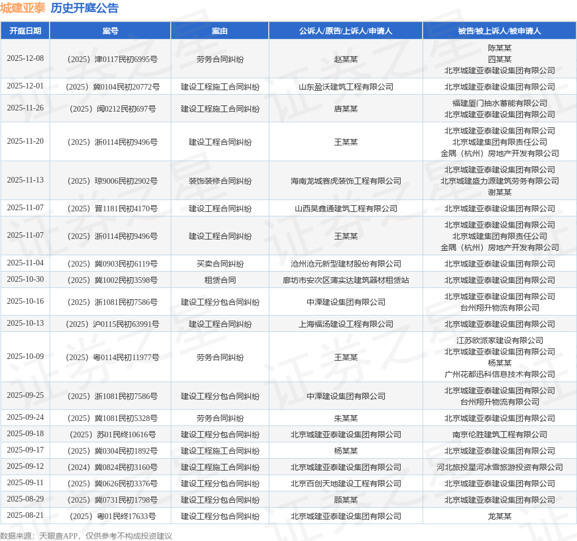Click plaintiff 海南龙城赛虎装饰工程有限公司

[x=345, y=181]
